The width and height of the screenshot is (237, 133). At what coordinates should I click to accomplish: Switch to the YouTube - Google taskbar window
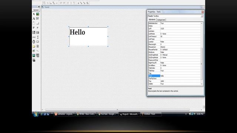click(107, 114)
